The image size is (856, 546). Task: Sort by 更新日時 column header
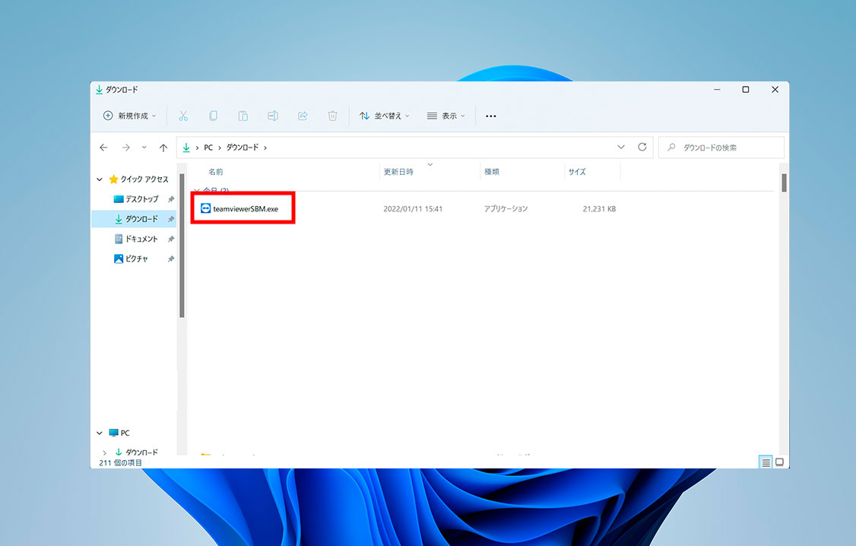(398, 171)
